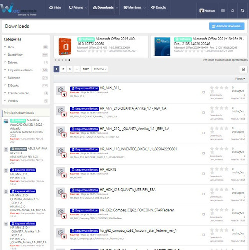Click the Software tag on Office 2021 card
The image size is (249, 250).
[x=183, y=39]
